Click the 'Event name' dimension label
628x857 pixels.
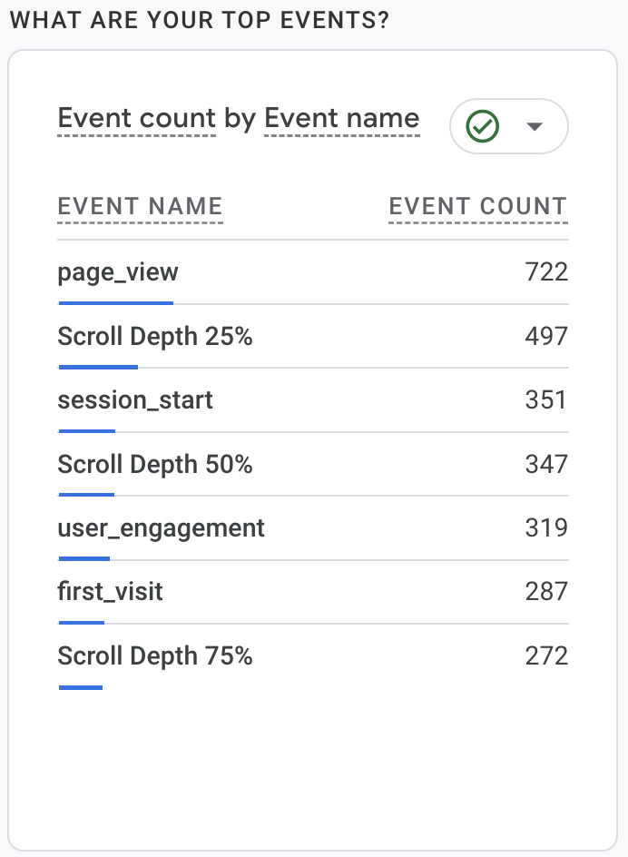tap(341, 118)
